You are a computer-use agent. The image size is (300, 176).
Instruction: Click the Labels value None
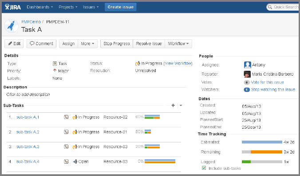point(57,78)
